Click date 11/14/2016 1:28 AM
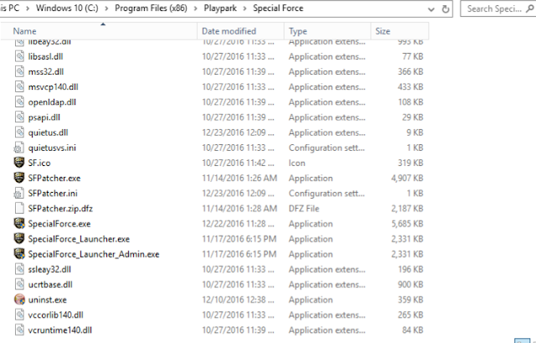The image size is (536, 343). pos(240,209)
